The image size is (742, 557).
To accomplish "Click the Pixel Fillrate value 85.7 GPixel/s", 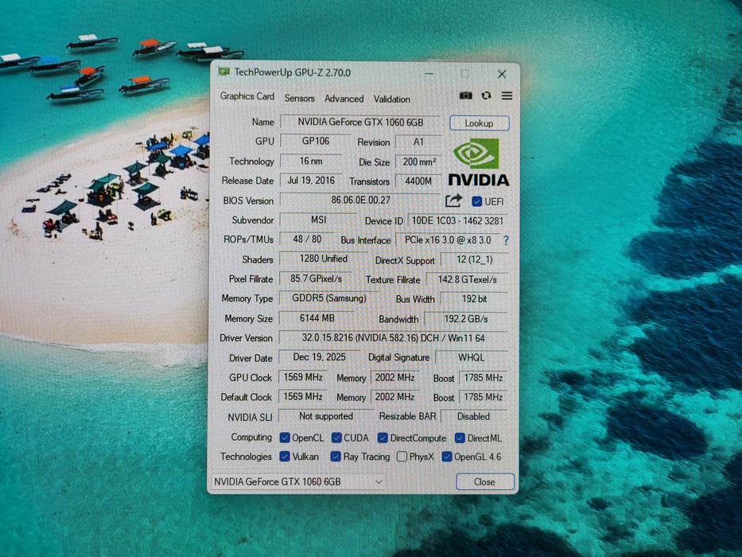I will 316,278.
